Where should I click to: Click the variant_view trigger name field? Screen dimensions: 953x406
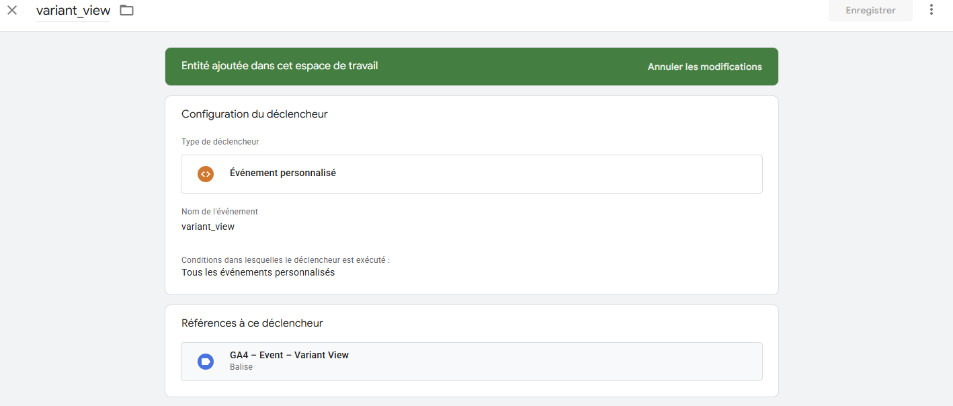click(73, 11)
